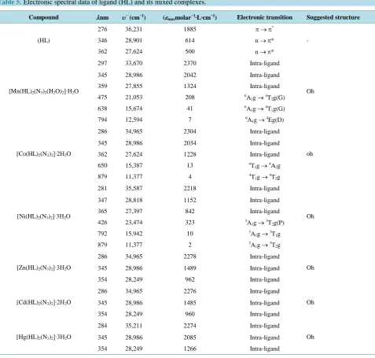The width and height of the screenshot is (375, 358).
Task: Click the [Co(HL)2(N3)2]·2H2O compound name
Action: pyautogui.click(x=44, y=154)
